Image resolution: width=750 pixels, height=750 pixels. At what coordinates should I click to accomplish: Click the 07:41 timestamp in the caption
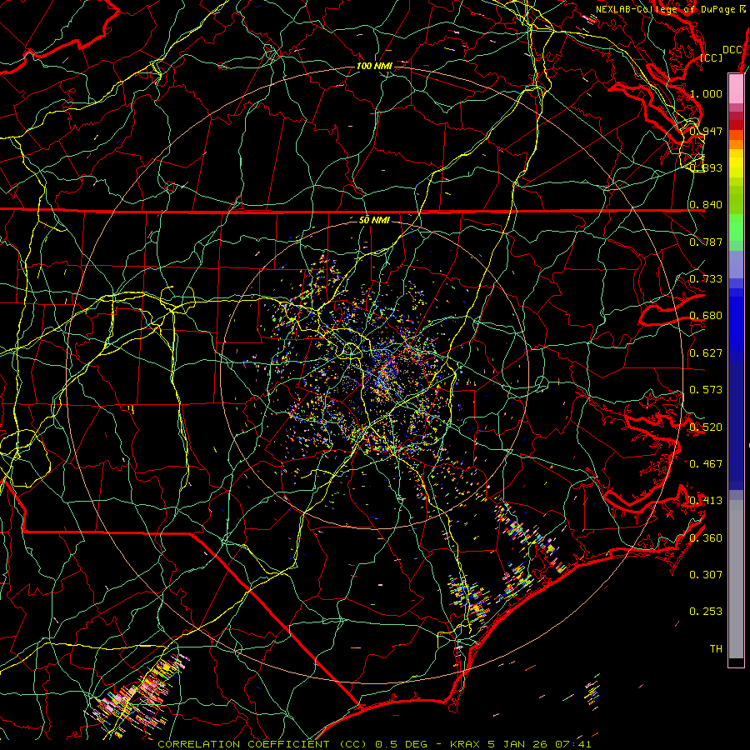click(573, 744)
